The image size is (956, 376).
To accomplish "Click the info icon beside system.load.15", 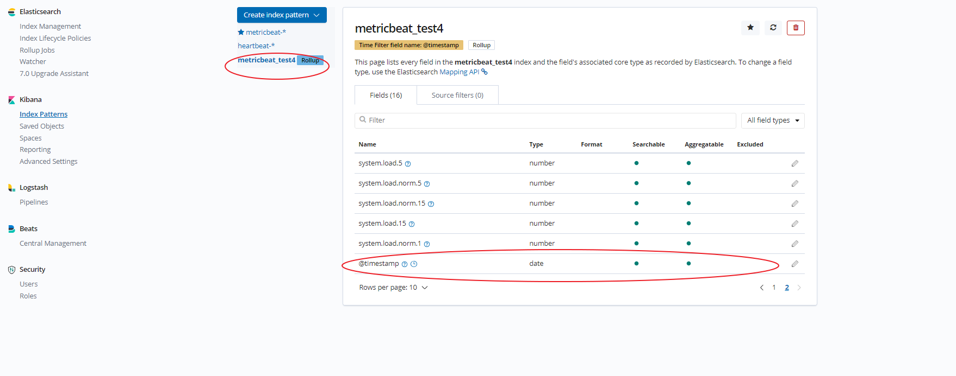I will coord(412,224).
